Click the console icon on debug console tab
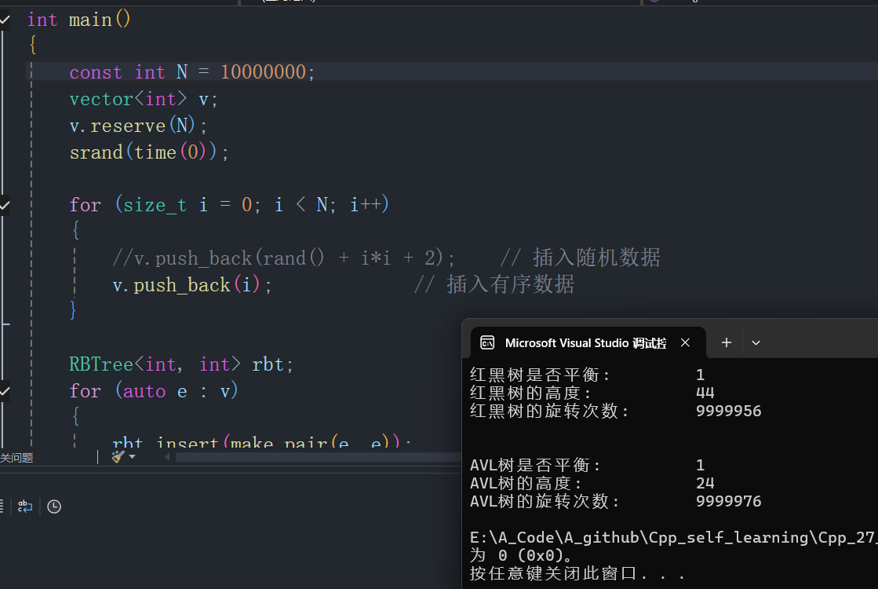 tap(487, 342)
